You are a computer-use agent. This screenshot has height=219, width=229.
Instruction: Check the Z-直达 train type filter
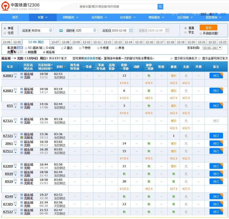pos(62,48)
